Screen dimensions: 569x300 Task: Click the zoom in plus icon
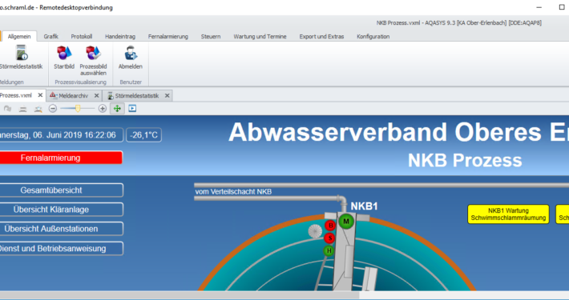103,108
